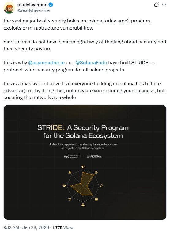Click the heart pulse icon on radar chart
This screenshot has width=170, height=233.
click(64, 186)
